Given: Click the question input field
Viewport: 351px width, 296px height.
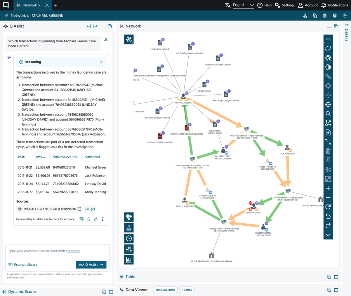Looking at the screenshot, I should [57, 251].
